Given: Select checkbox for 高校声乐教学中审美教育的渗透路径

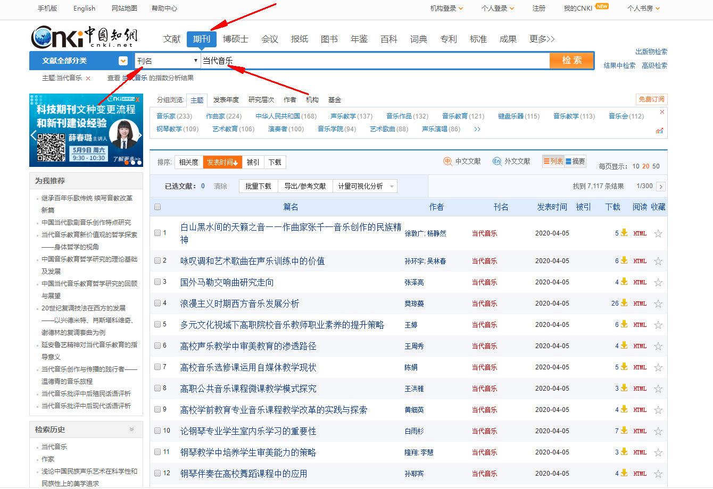Looking at the screenshot, I should pyautogui.click(x=157, y=345).
